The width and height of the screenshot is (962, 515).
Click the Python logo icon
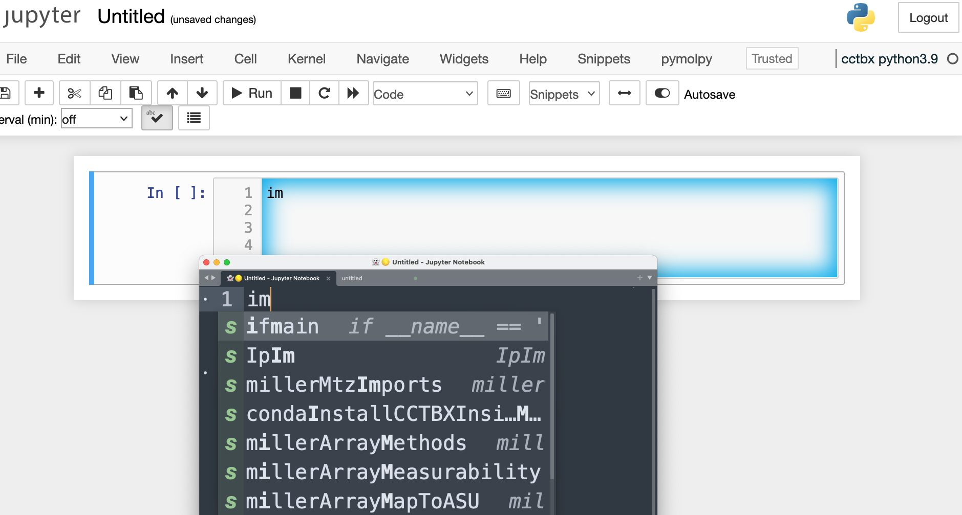[x=861, y=18]
